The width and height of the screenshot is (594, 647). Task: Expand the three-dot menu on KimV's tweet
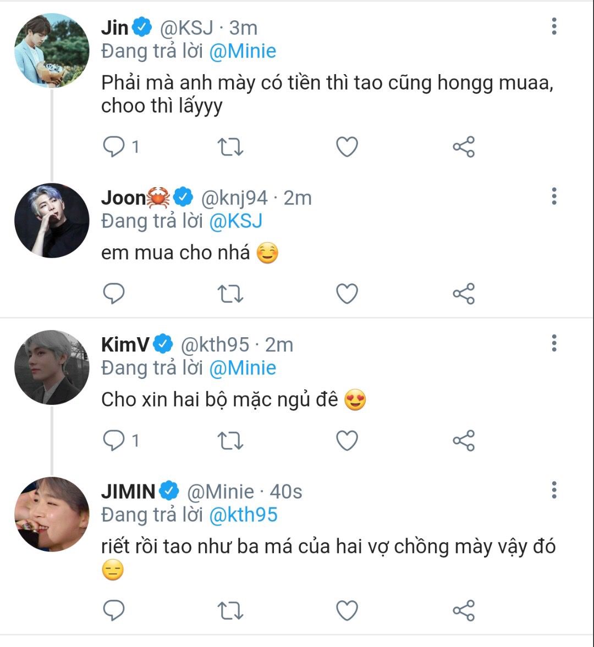(554, 343)
